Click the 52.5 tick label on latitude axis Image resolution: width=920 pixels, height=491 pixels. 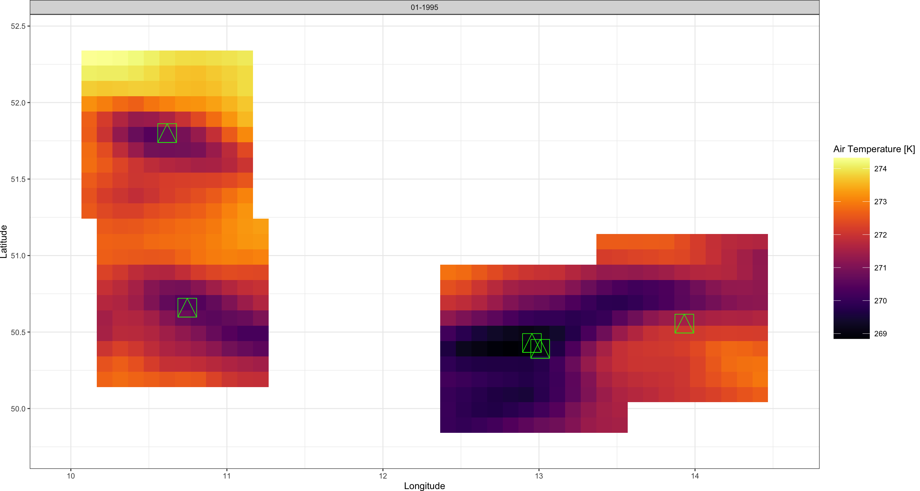18,27
